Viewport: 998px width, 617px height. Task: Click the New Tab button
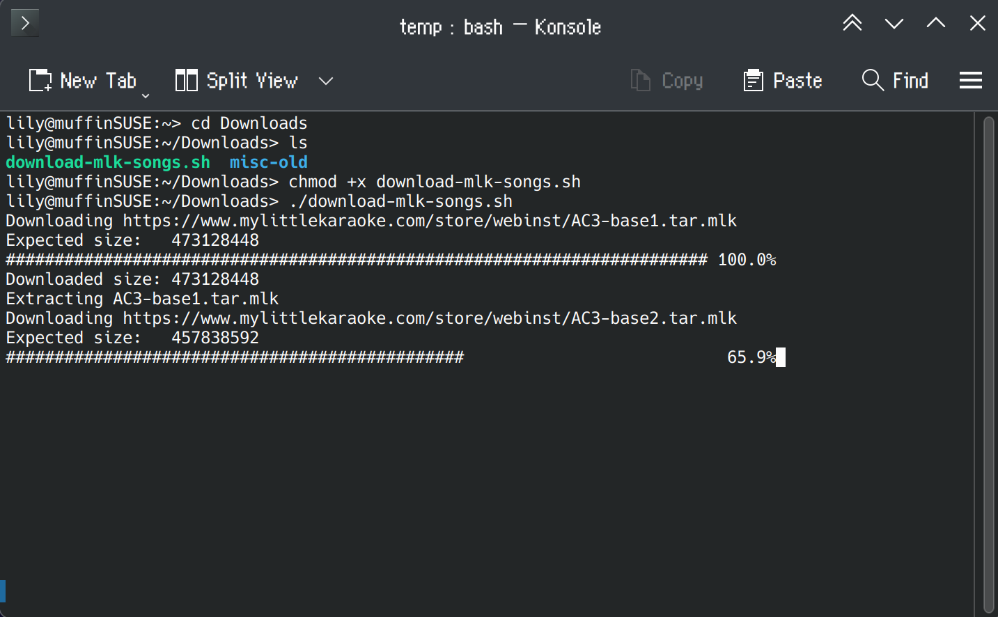[x=83, y=81]
